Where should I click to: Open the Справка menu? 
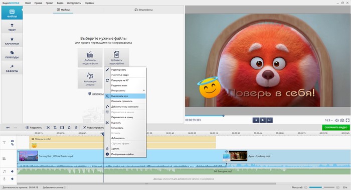click(89, 3)
